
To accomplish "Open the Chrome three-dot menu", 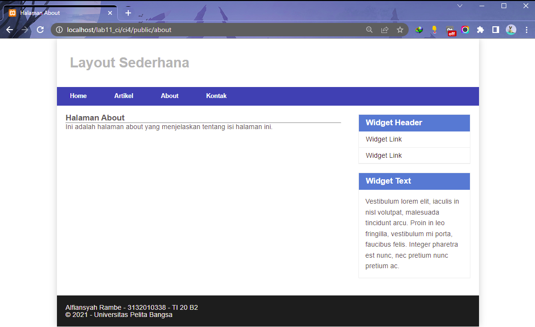I will point(527,29).
